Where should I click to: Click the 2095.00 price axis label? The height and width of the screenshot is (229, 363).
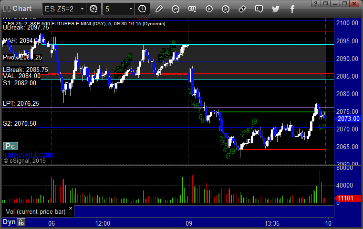point(347,41)
